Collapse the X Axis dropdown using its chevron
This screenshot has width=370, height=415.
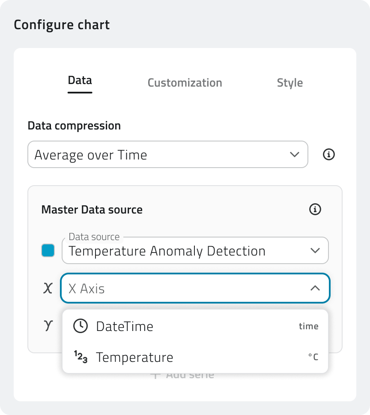[x=315, y=288]
